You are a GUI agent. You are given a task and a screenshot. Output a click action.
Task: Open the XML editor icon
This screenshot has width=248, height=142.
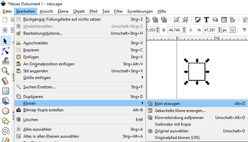[x=224, y=20]
